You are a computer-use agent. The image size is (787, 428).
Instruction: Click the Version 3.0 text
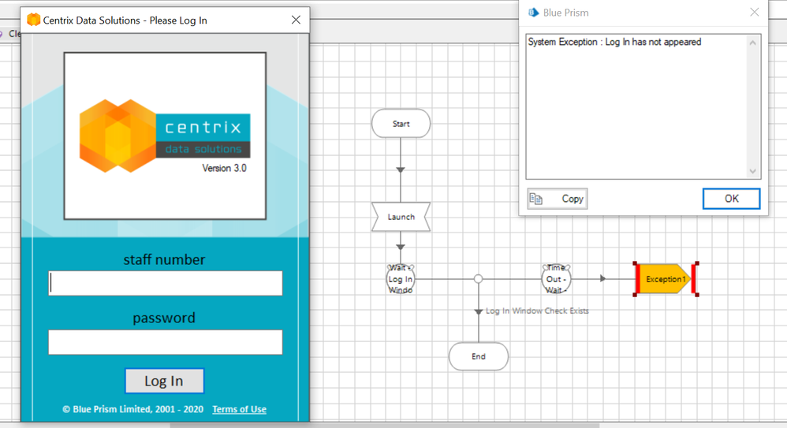(x=225, y=168)
